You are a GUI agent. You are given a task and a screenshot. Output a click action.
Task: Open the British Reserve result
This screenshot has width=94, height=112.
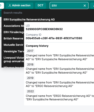[13, 38]
